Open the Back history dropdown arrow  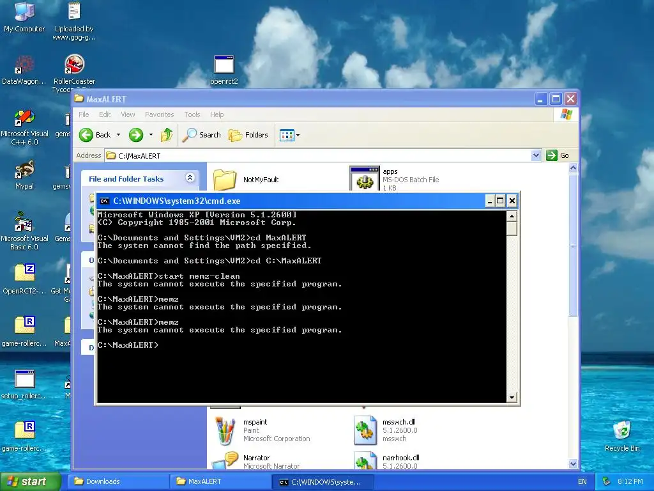118,135
